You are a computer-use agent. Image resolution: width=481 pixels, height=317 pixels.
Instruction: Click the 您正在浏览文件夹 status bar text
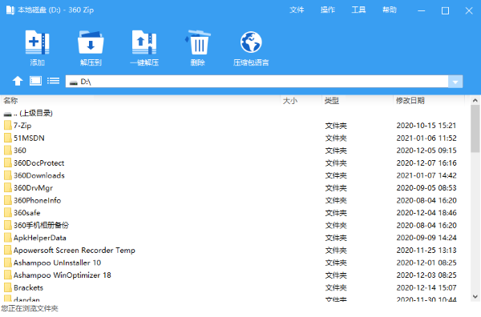(x=30, y=308)
